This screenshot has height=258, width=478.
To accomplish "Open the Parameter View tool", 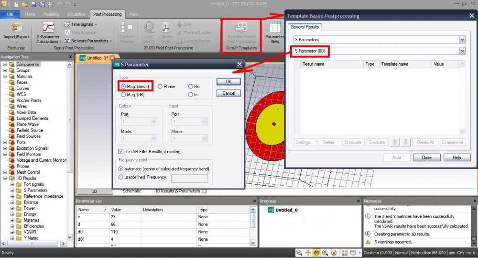I will click(x=275, y=32).
